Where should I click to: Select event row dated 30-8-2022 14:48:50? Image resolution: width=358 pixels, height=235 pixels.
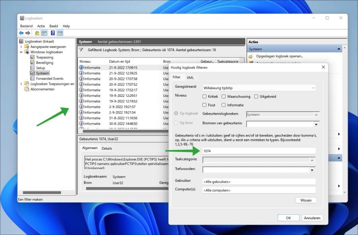(x=124, y=124)
